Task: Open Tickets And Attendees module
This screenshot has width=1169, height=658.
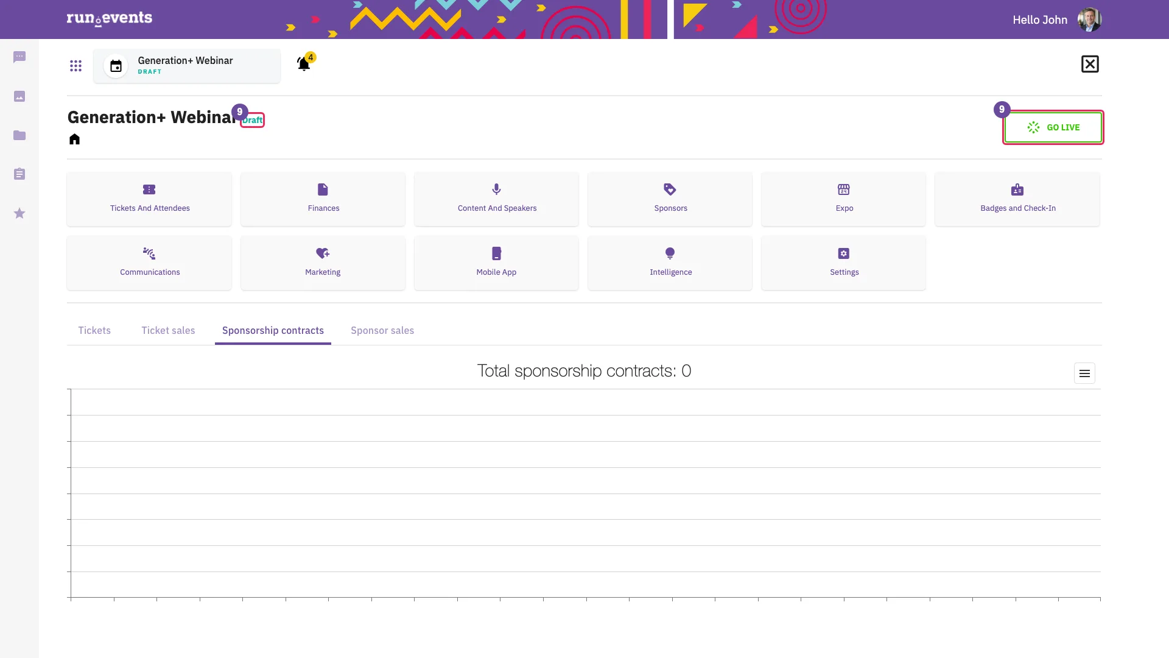Action: coord(149,199)
